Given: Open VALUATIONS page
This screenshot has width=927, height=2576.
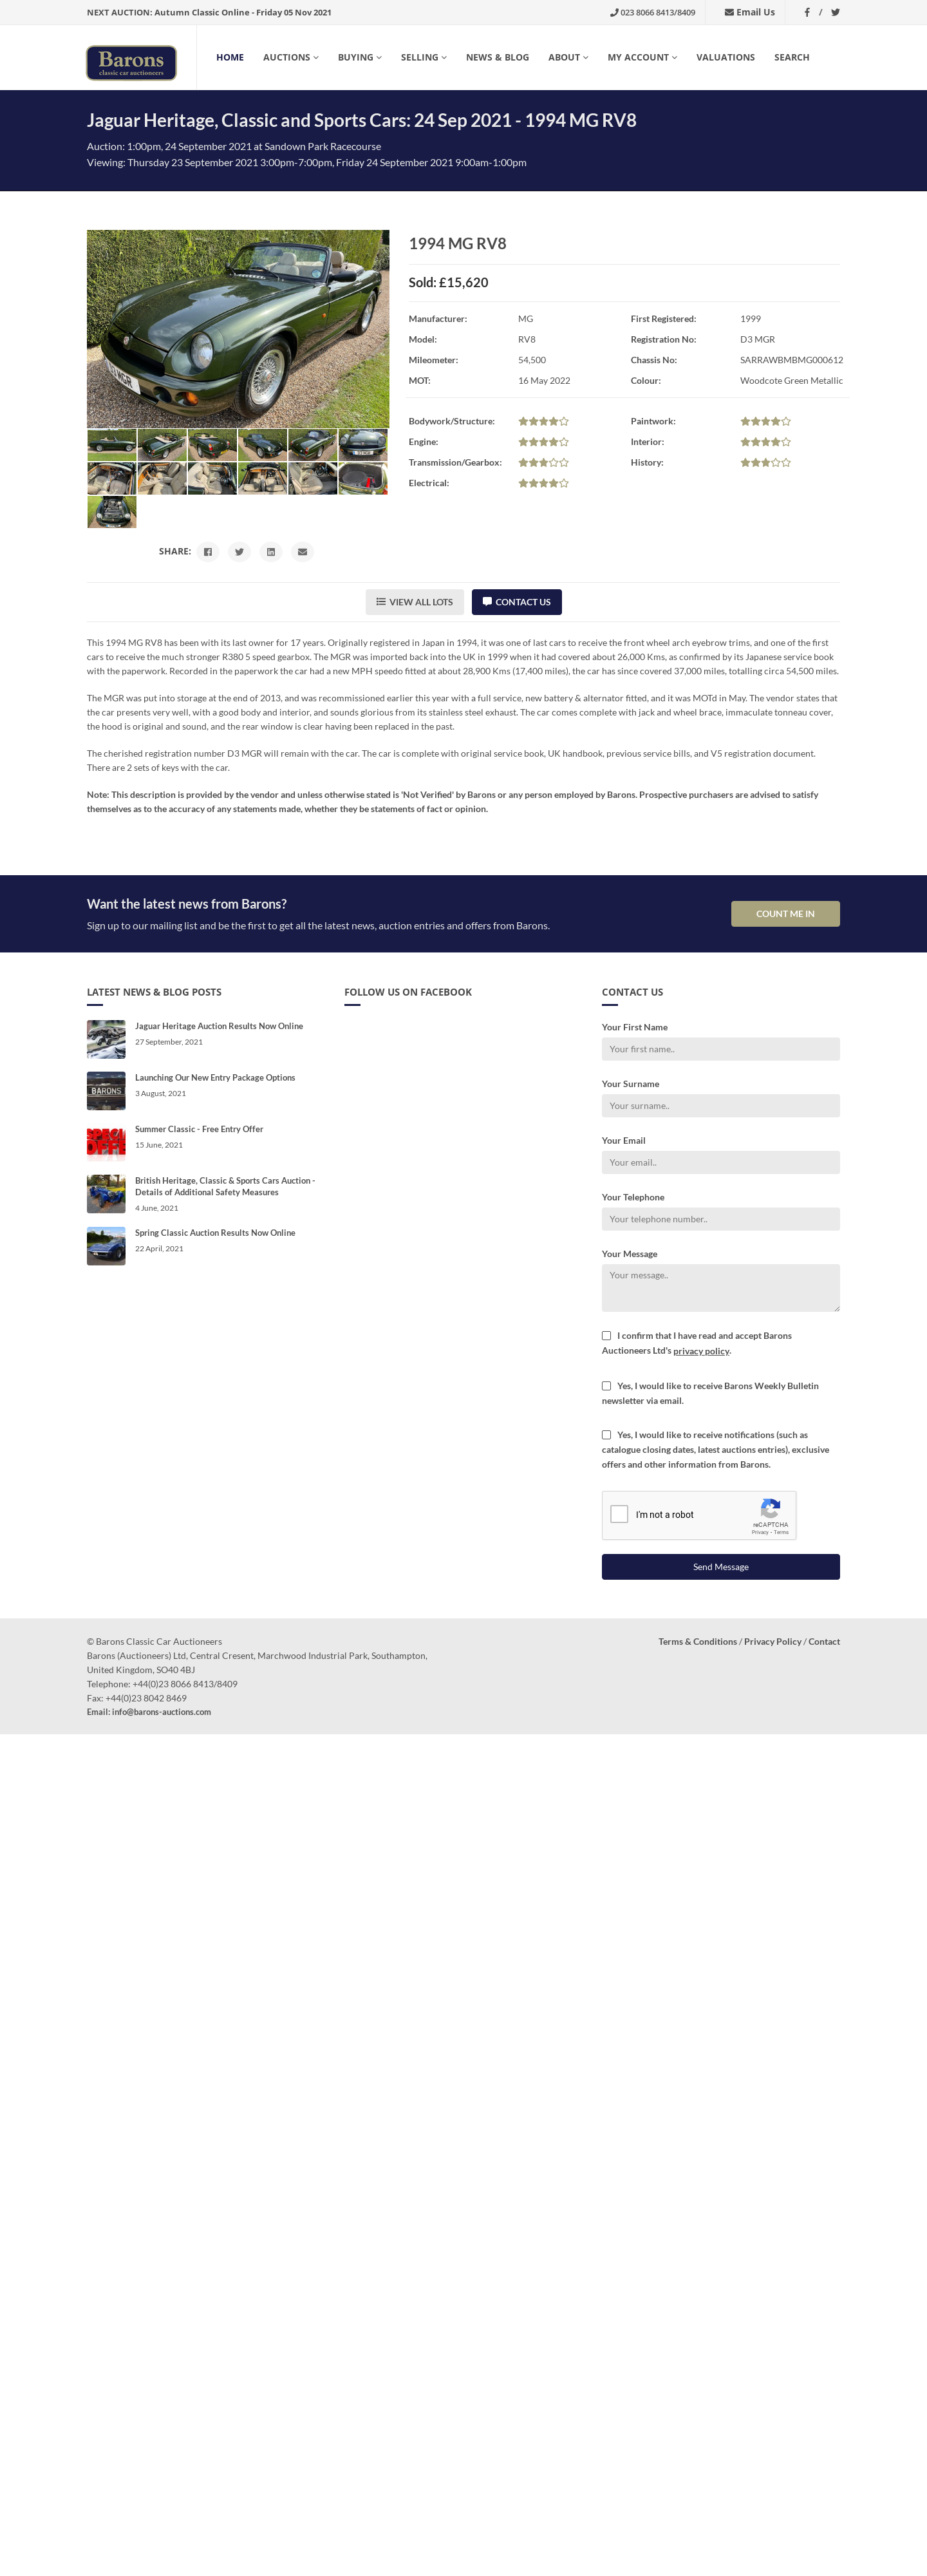Looking at the screenshot, I should (x=725, y=57).
